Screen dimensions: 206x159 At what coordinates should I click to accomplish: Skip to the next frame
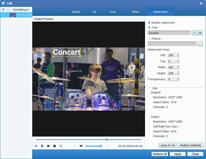[x=61, y=146]
